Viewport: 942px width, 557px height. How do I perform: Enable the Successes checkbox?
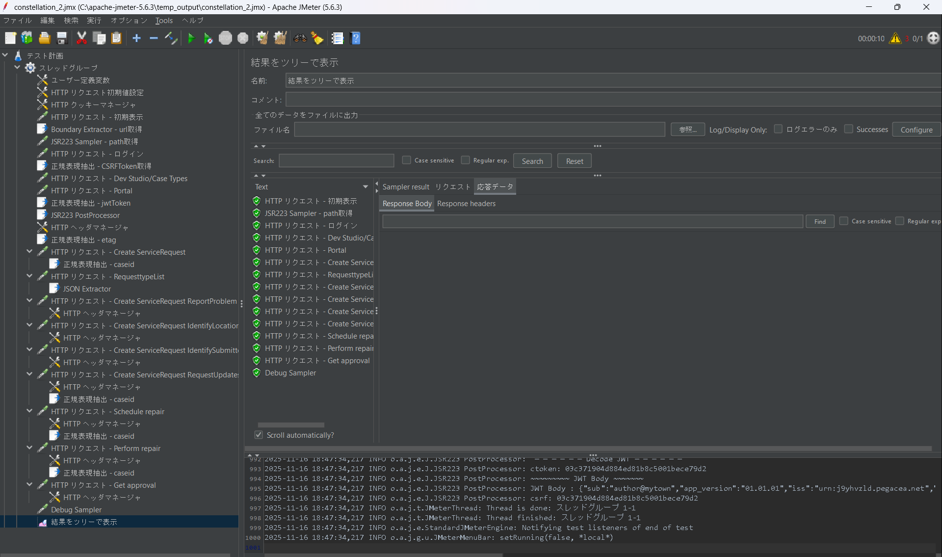pos(848,129)
